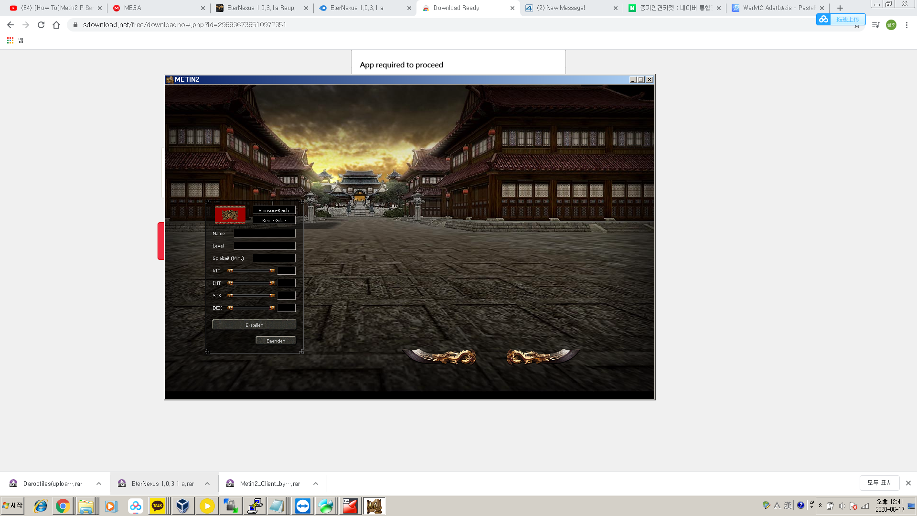Screen dimensions: 917x516
Task: Click the VIT stat slider bar
Action: click(x=251, y=271)
